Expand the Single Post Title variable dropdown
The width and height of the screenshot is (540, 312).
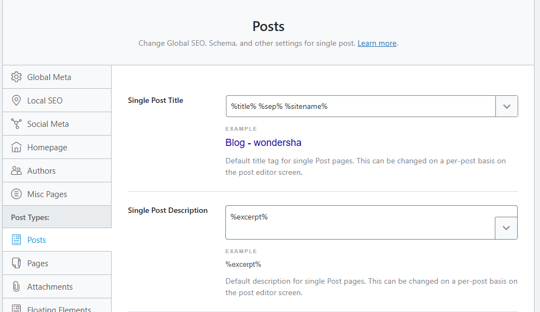point(506,106)
